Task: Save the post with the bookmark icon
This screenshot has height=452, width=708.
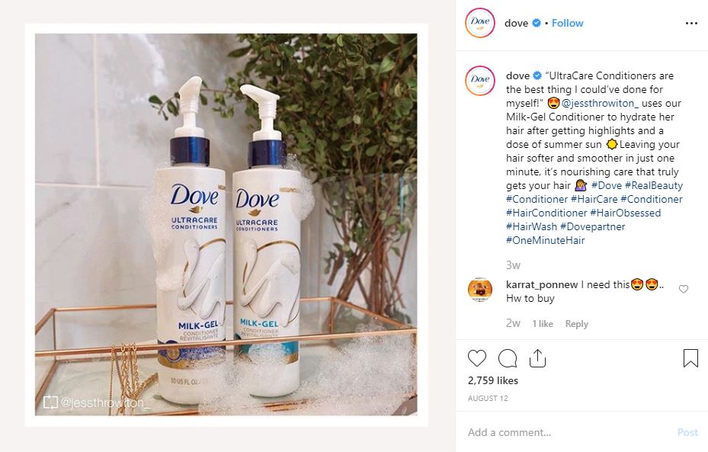Action: coord(690,358)
